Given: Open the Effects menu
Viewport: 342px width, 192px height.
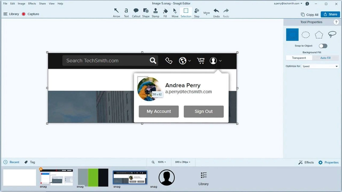Looking at the screenshot, I should (32, 3).
